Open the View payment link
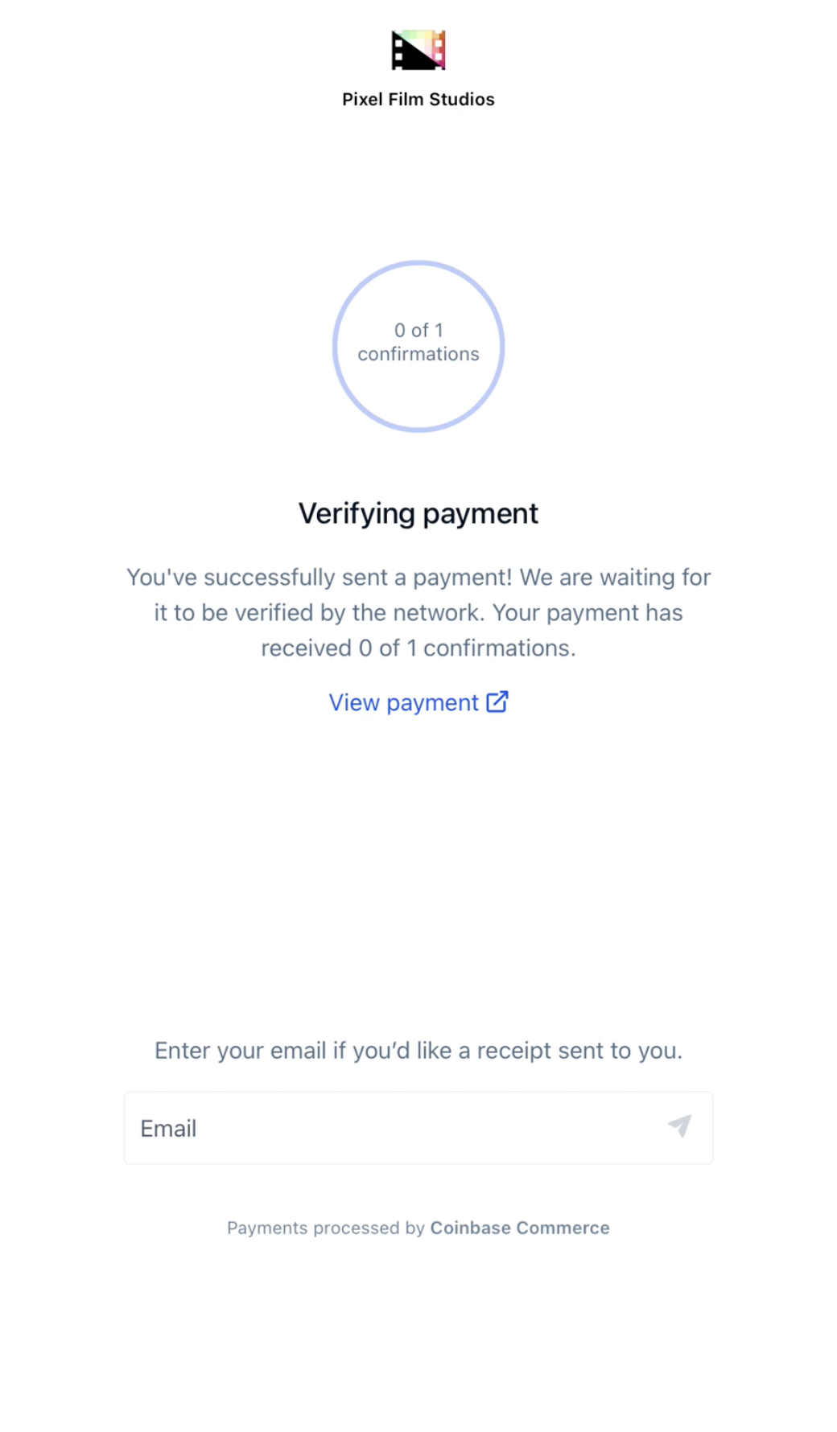This screenshot has height=1432, width=837. pos(418,702)
